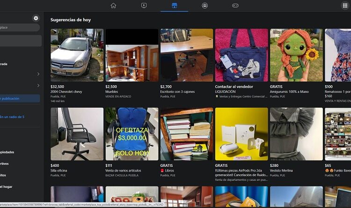Go to the Facebook Home icon
Viewport: 351px width, 208px height.
coord(113,5)
